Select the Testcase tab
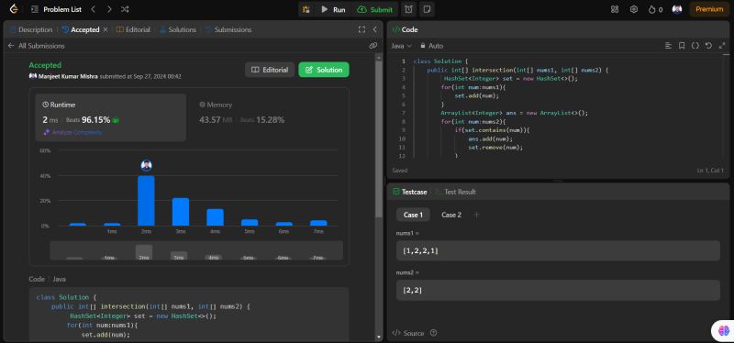 pos(410,192)
